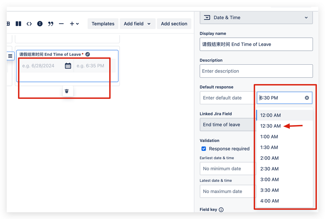Insert horizontal divider line icon
The height and width of the screenshot is (219, 325).
coord(61,24)
